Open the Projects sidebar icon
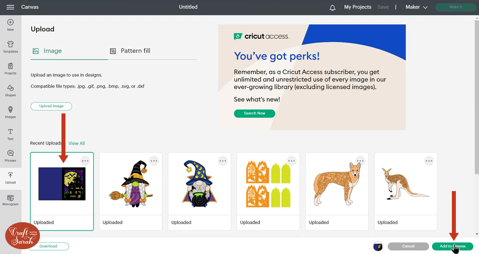Screen dimensions: 479x254 (x=10, y=68)
